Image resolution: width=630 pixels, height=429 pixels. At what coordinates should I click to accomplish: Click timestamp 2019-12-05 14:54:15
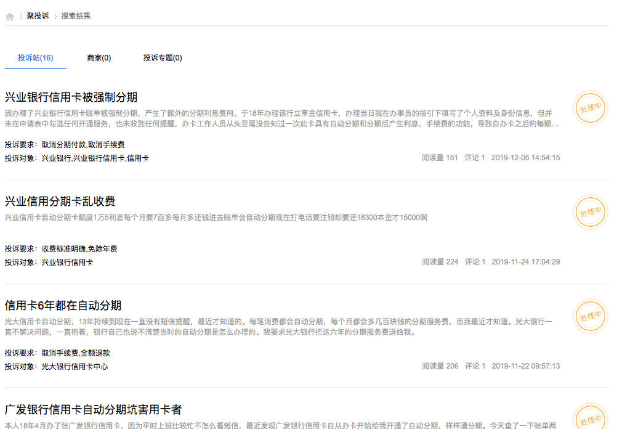525,158
